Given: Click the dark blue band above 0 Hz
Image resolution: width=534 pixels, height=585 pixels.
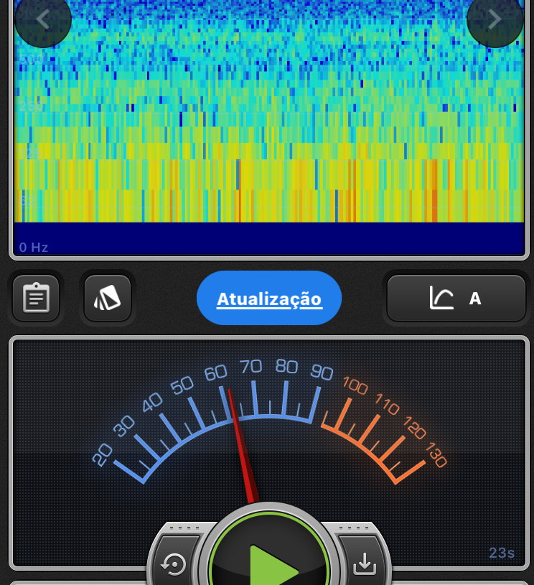Looking at the screenshot, I should pyautogui.click(x=269, y=237).
